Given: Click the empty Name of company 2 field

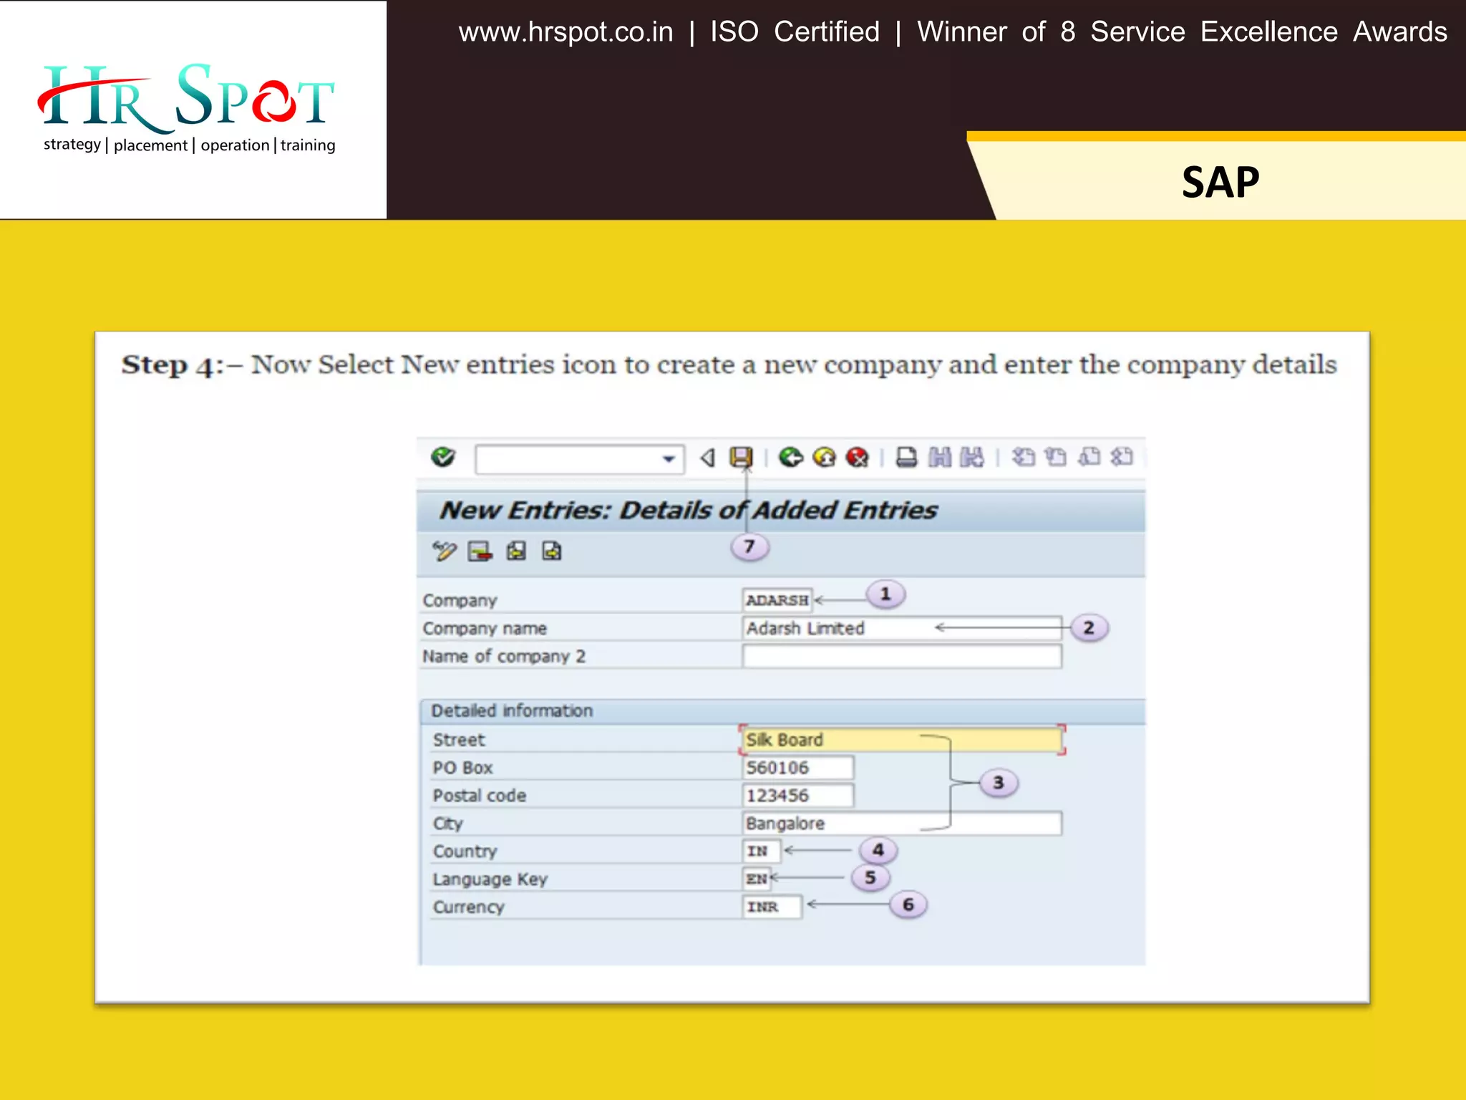Looking at the screenshot, I should click(902, 656).
